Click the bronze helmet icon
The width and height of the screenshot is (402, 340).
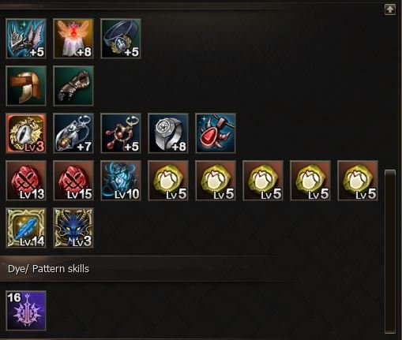[x=26, y=86]
